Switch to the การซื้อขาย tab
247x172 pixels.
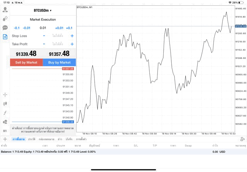pos(19,139)
